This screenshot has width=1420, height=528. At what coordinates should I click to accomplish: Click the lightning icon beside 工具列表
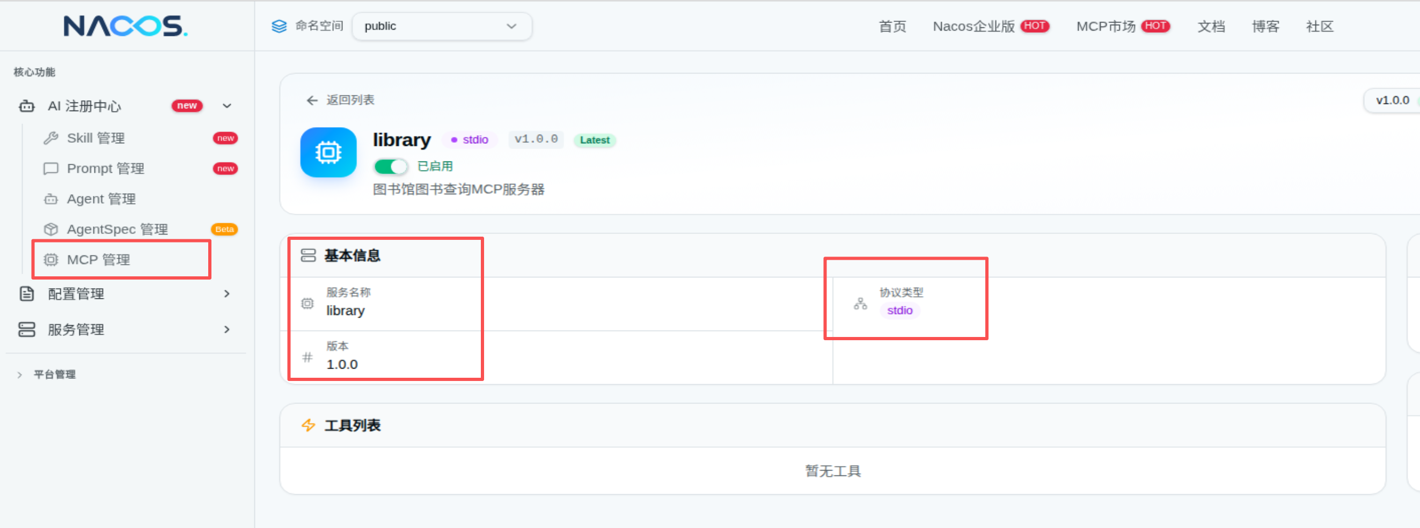click(x=308, y=425)
